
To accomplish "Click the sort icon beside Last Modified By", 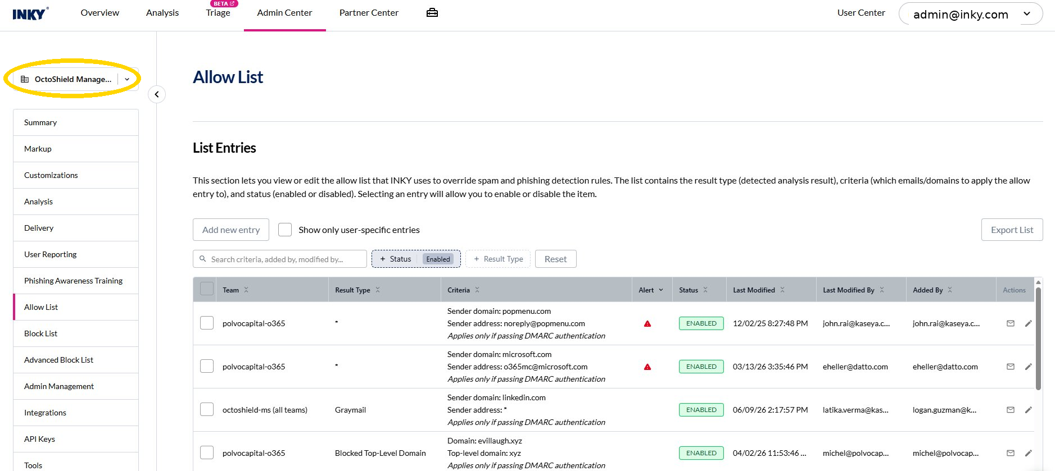I will tap(882, 290).
